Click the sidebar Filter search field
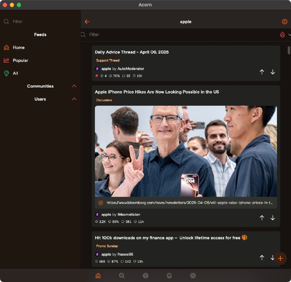The width and height of the screenshot is (291, 282). (40, 21)
